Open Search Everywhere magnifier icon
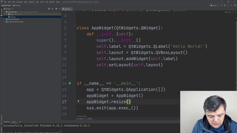Screen dimensions: 237x133 pos(235,5)
